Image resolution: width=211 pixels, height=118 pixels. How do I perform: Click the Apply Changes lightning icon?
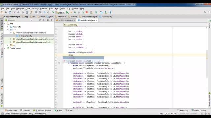[x=71, y=12]
